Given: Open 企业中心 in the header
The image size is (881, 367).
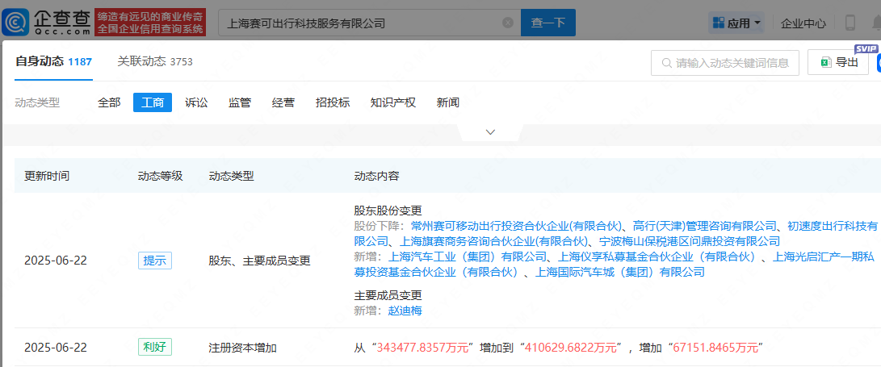Looking at the screenshot, I should tap(803, 23).
